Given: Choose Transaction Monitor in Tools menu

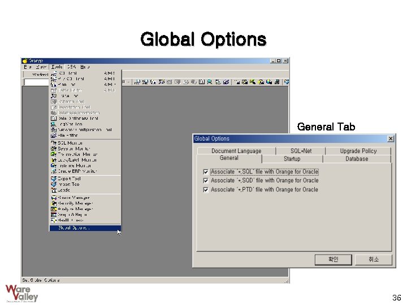Looking at the screenshot, I should (85, 154).
